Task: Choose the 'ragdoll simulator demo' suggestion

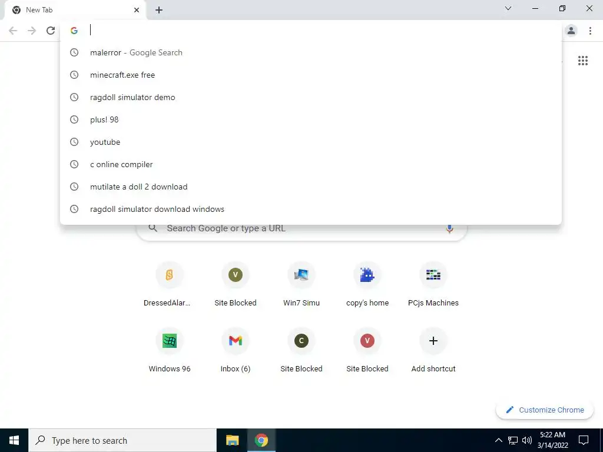Action: pos(311,97)
